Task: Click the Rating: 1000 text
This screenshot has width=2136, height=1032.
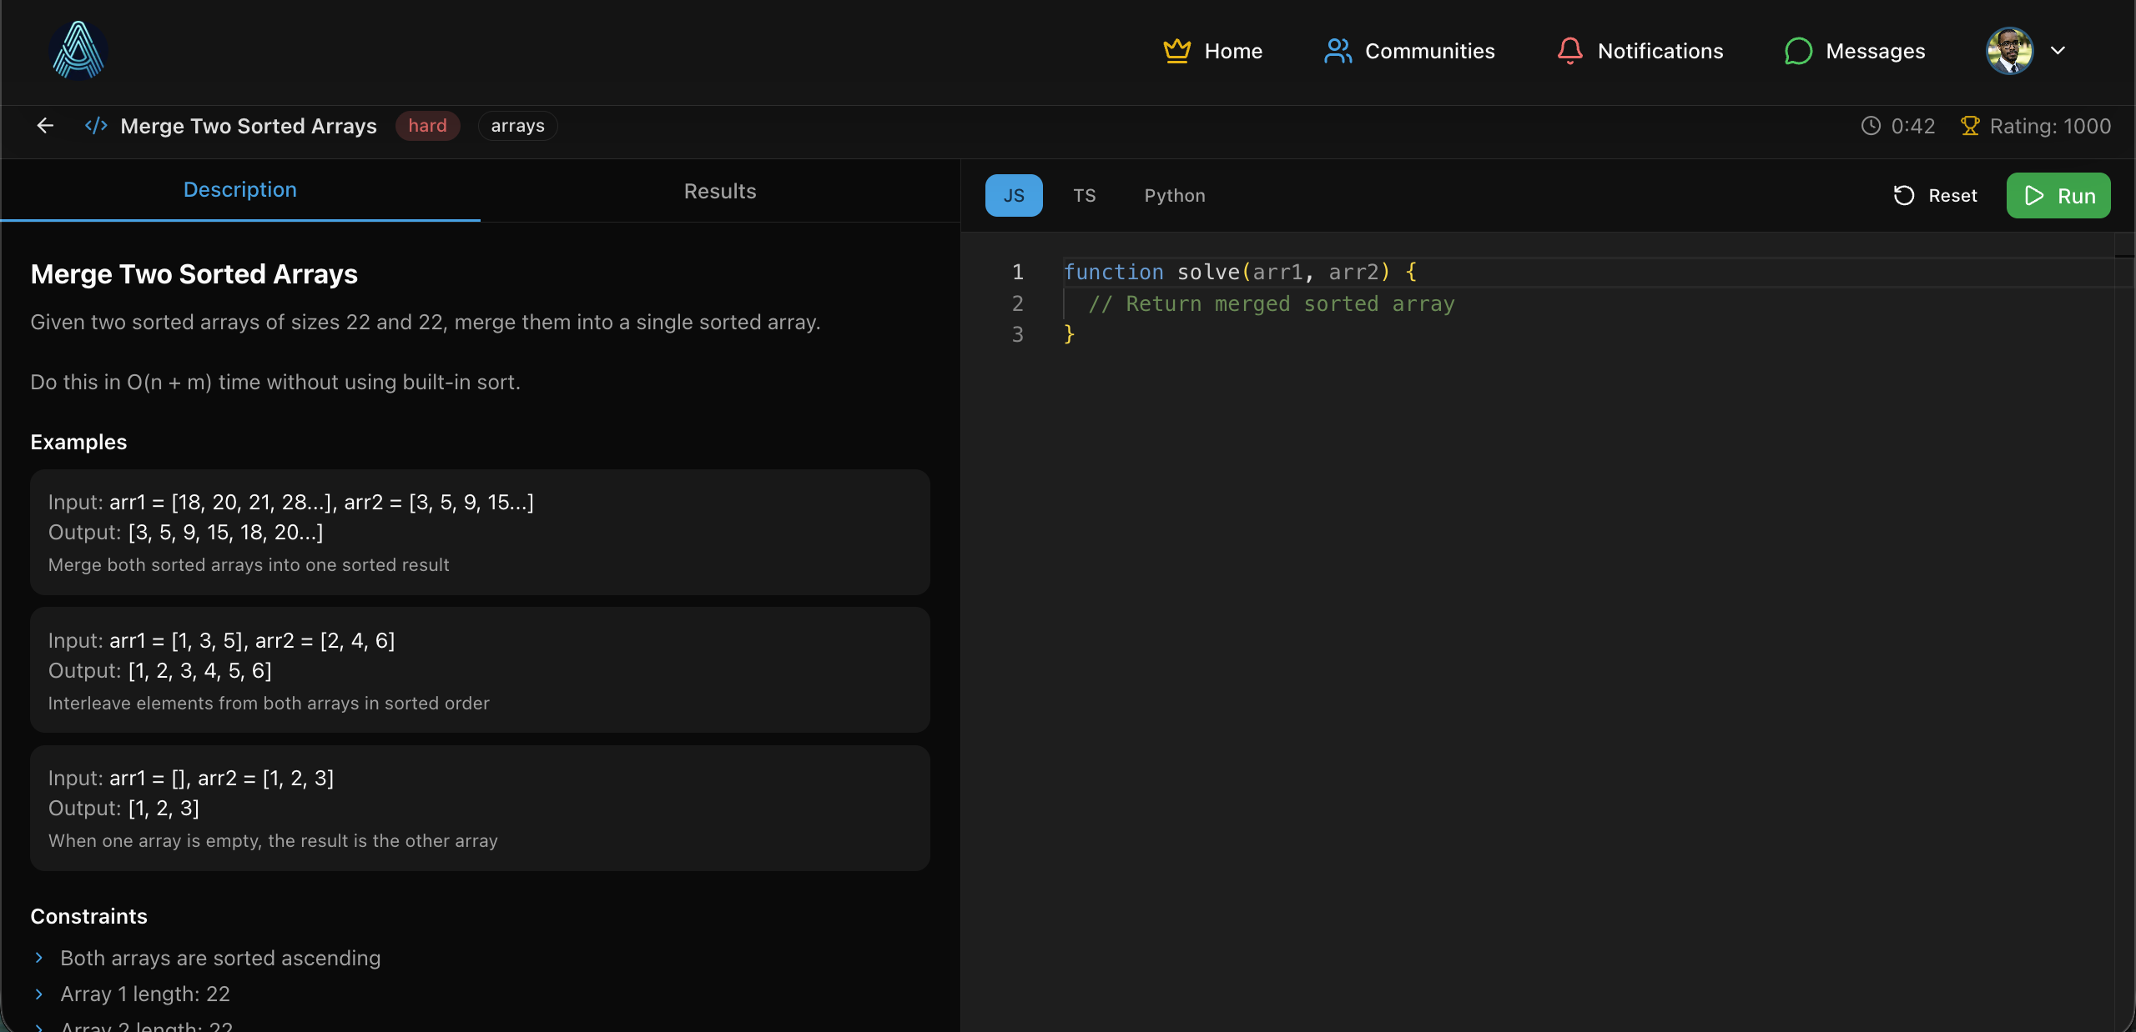Action: pyautogui.click(x=2050, y=126)
